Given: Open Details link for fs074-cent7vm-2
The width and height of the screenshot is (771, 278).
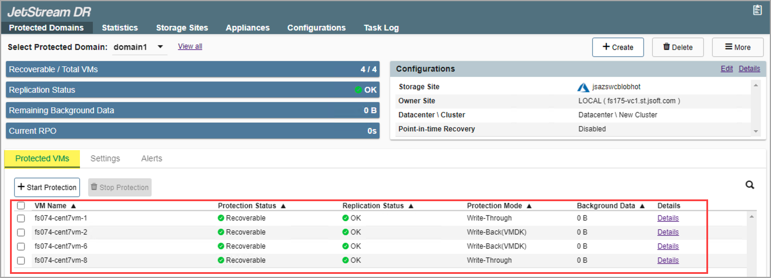Looking at the screenshot, I should pos(668,232).
